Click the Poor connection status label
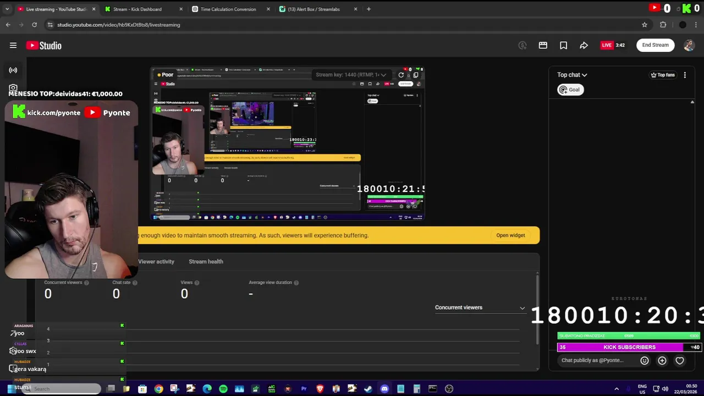Screen dimensions: 704x396 (165, 75)
